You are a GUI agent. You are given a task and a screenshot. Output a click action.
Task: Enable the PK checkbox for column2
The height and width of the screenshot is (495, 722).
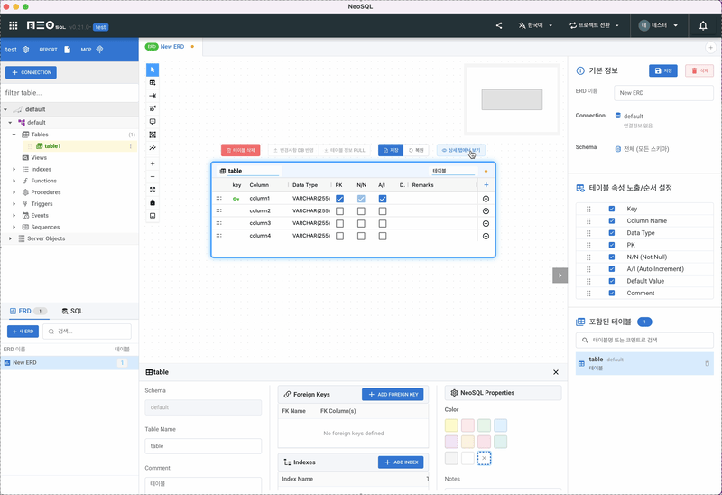click(339, 210)
